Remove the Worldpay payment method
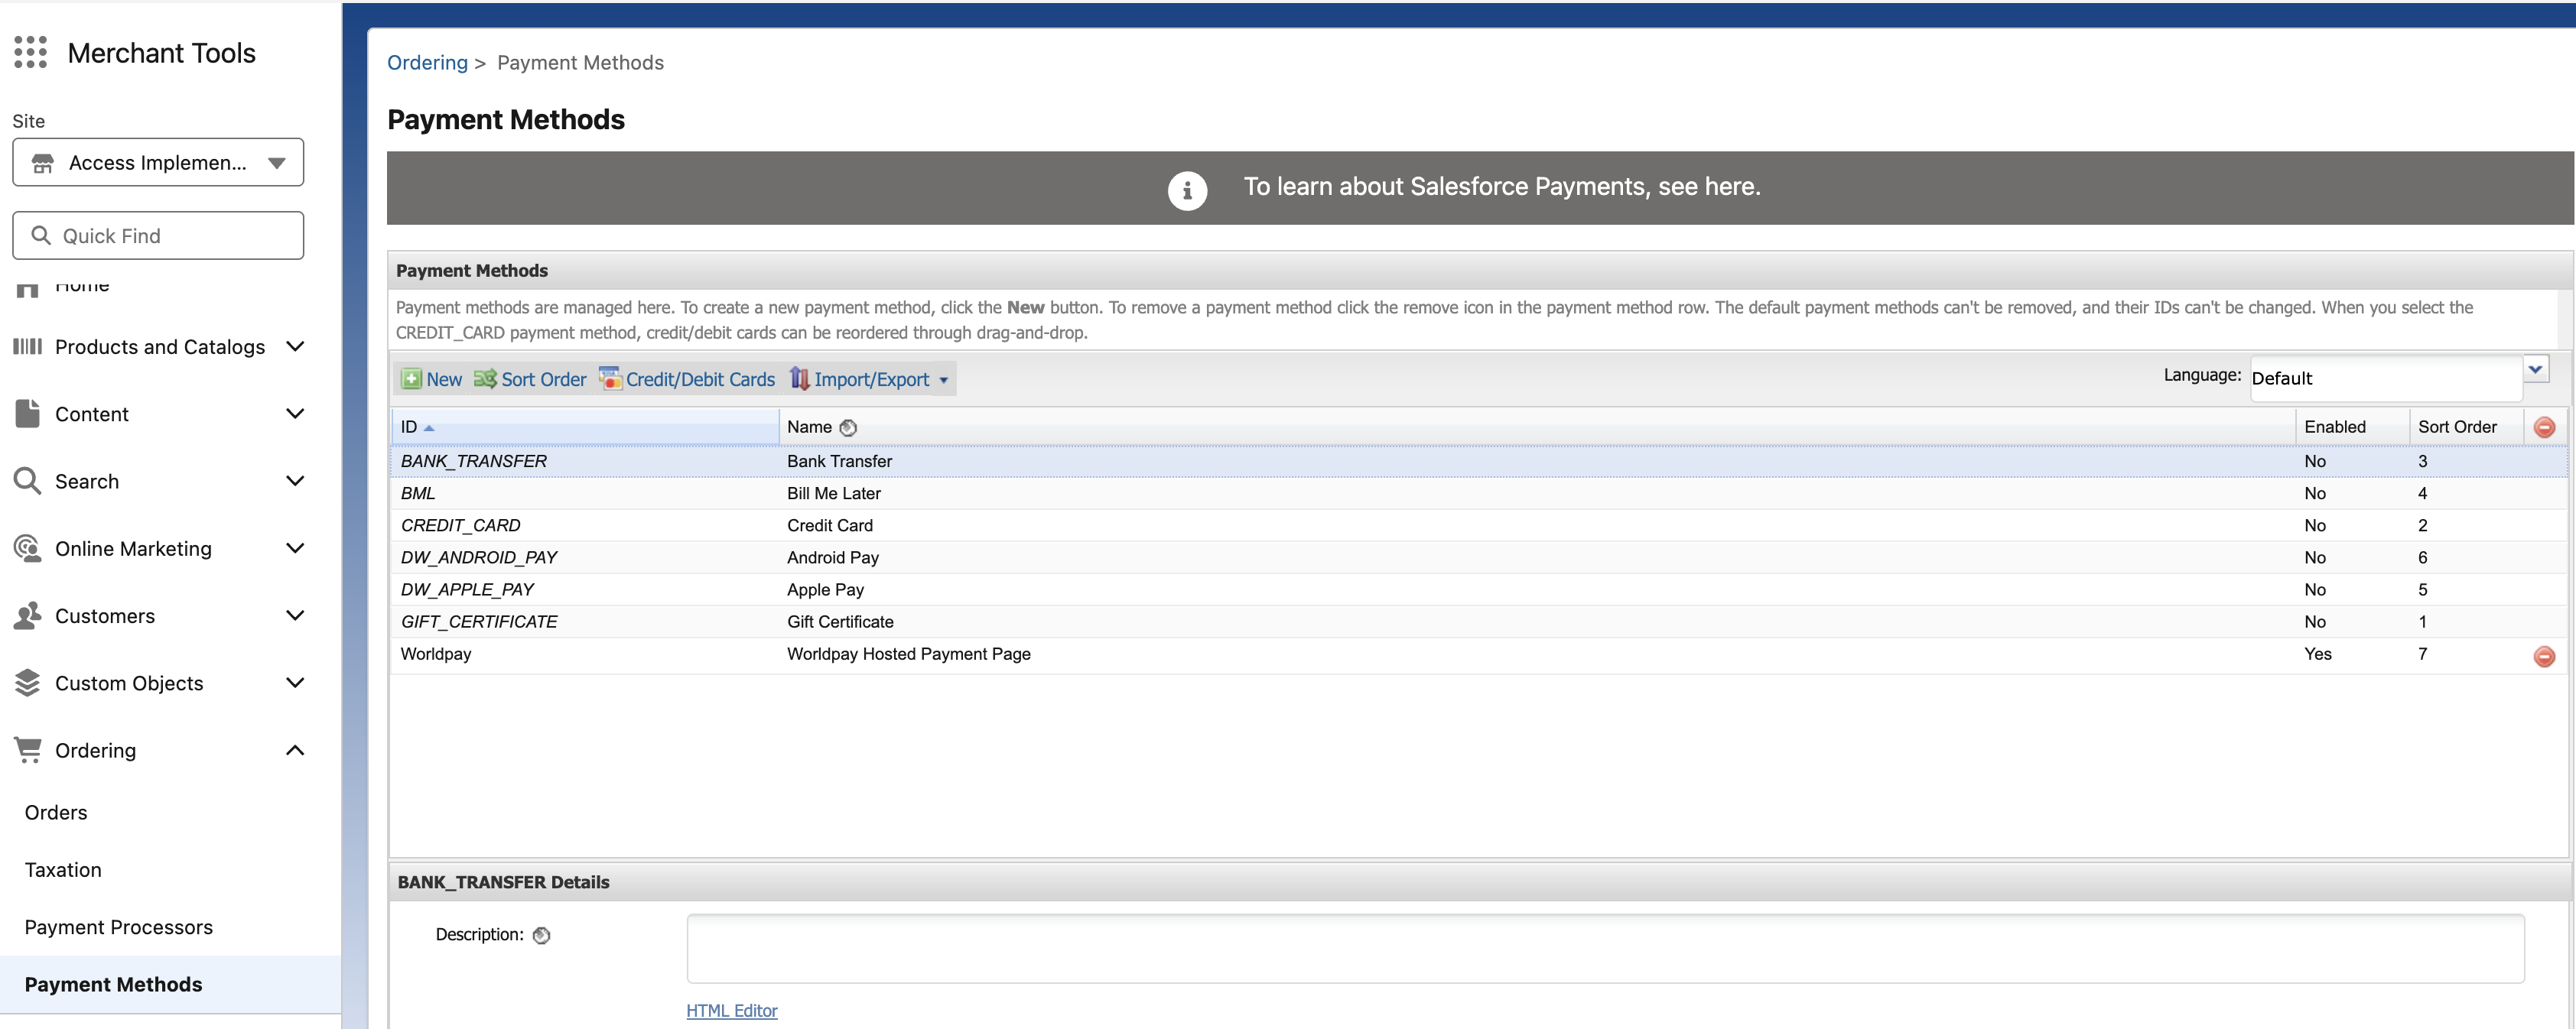This screenshot has height=1029, width=2576. point(2544,656)
